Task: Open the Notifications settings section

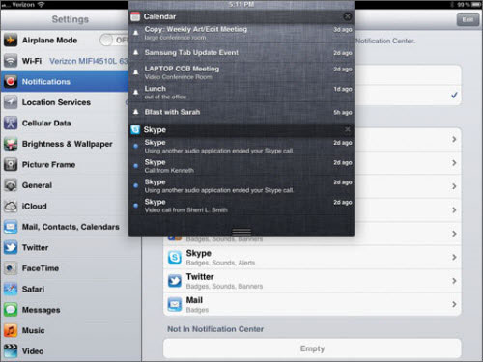Action: coord(65,82)
